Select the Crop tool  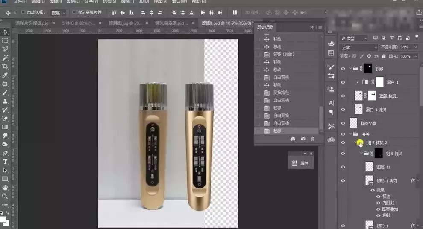5,67
